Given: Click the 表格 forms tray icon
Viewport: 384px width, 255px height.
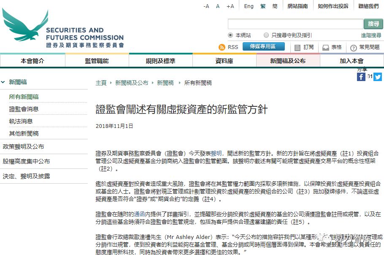Looking at the screenshot, I should pyautogui.click(x=325, y=48).
